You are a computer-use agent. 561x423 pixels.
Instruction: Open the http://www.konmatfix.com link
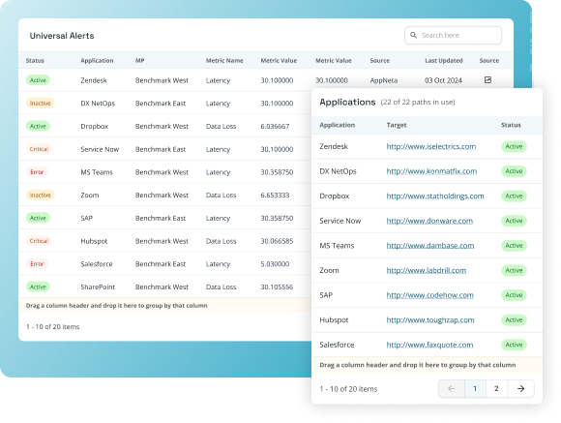431,171
